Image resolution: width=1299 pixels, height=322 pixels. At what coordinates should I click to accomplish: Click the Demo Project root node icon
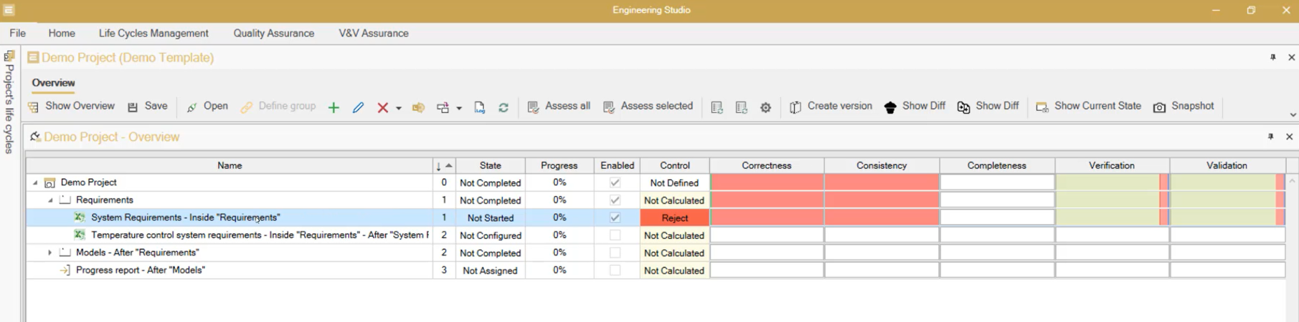tap(49, 182)
